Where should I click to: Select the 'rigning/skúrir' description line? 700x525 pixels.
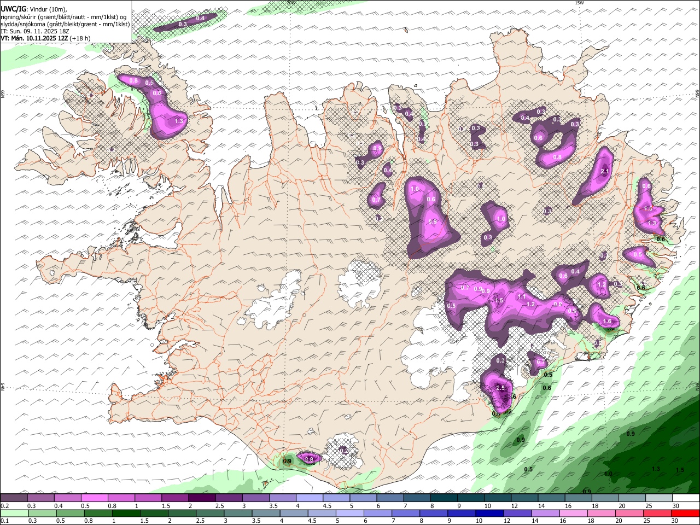(x=63, y=16)
